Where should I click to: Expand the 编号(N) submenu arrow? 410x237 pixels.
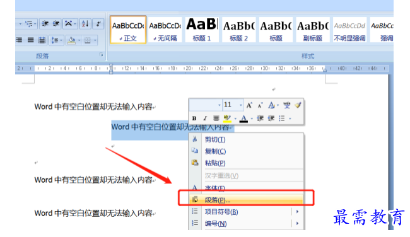[297, 223]
